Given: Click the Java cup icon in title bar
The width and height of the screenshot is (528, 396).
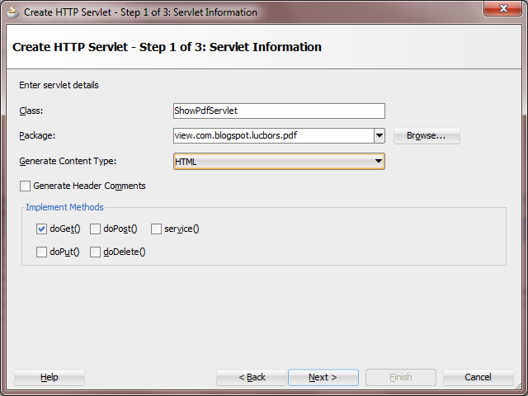Looking at the screenshot, I should [x=12, y=12].
